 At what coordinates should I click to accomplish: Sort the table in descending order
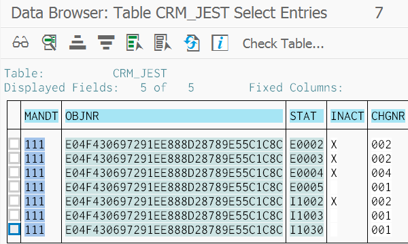click(106, 42)
